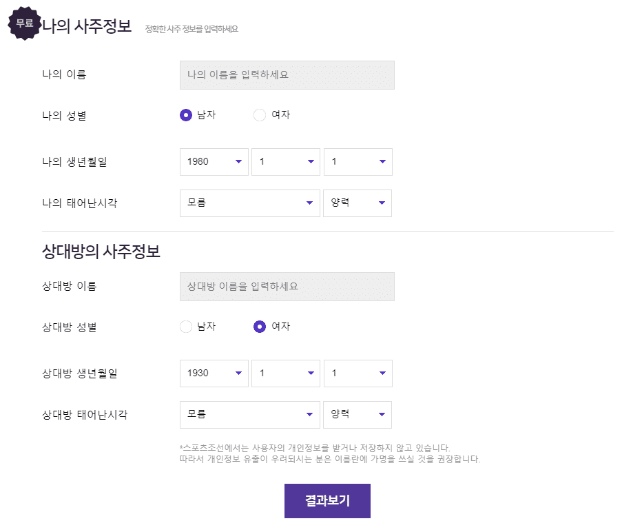
Task: Open the 1930 birth year dropdown
Action: (214, 373)
